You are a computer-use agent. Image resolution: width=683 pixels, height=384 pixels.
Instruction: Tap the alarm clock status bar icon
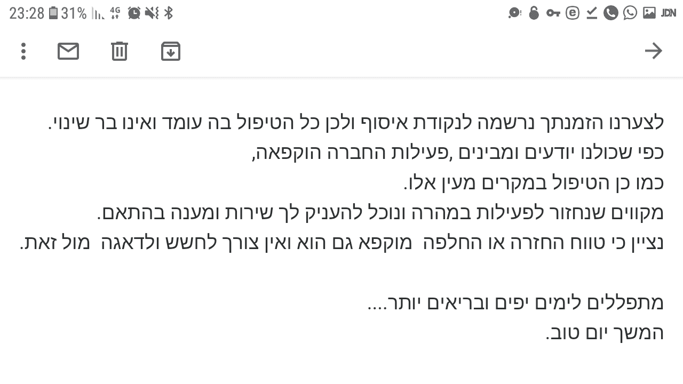(x=134, y=13)
